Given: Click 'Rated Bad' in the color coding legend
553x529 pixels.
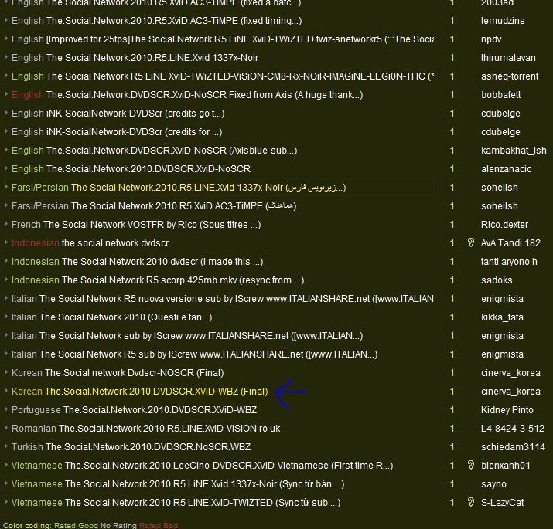Looking at the screenshot, I should tap(159, 525).
